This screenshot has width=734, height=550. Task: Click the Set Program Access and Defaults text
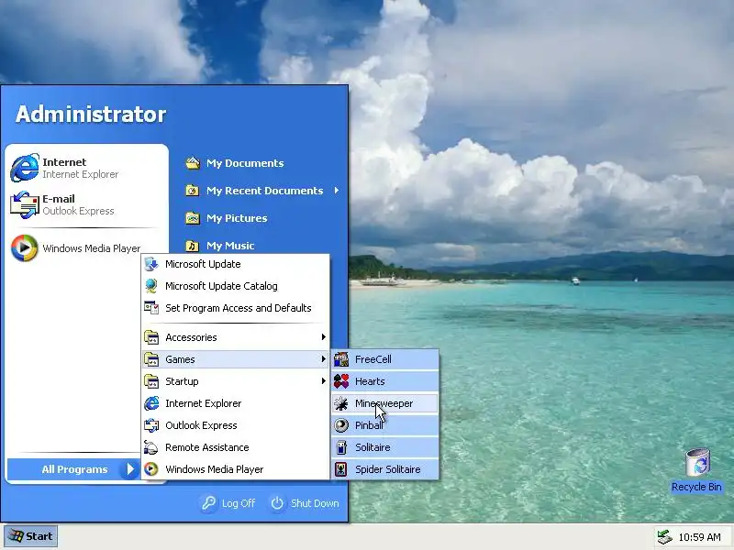coord(239,308)
